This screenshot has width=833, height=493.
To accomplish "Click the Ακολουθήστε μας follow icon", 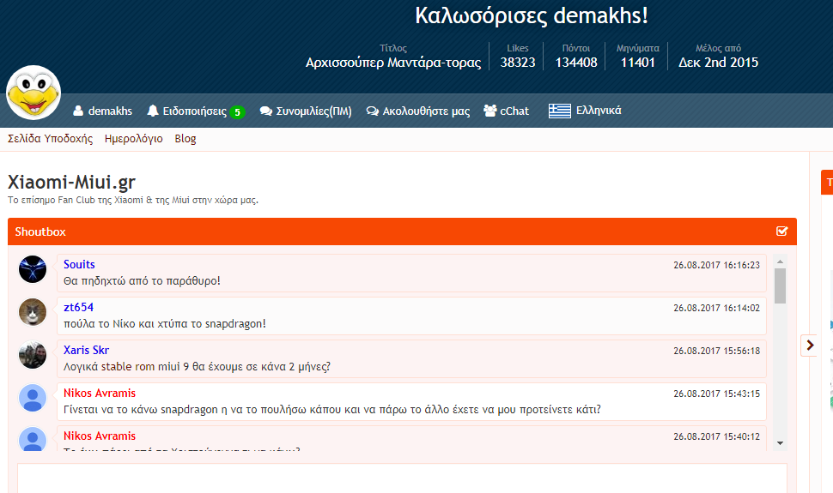I will click(x=372, y=111).
